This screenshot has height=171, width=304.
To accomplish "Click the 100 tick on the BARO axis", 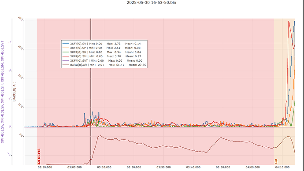I will (20, 106).
